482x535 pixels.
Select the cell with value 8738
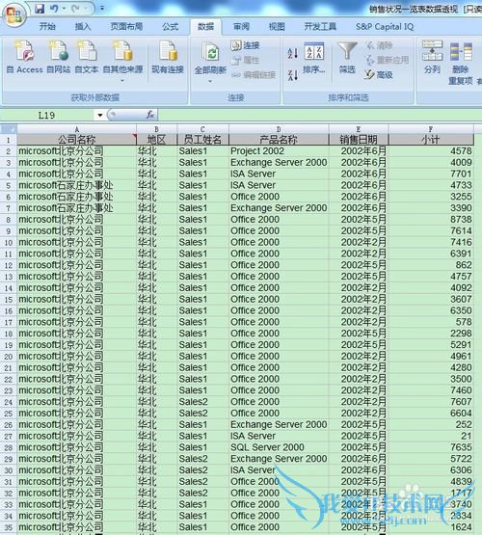pyautogui.click(x=431, y=220)
